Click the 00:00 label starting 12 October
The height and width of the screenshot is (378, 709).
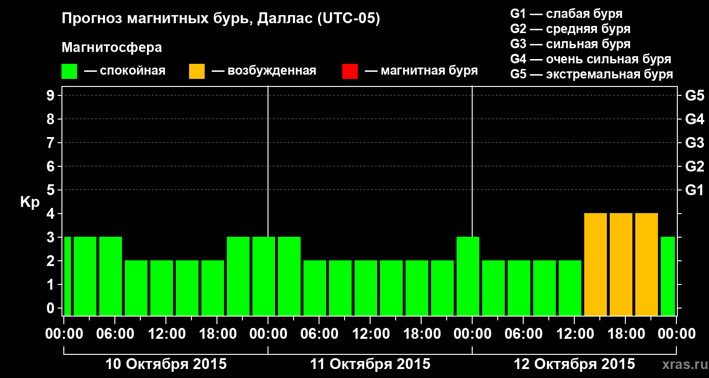pos(472,334)
